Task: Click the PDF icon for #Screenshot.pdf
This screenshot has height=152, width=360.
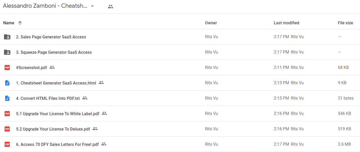Action: pos(7,68)
